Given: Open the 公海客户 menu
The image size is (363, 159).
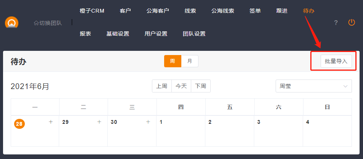Looking at the screenshot, I should tap(158, 11).
